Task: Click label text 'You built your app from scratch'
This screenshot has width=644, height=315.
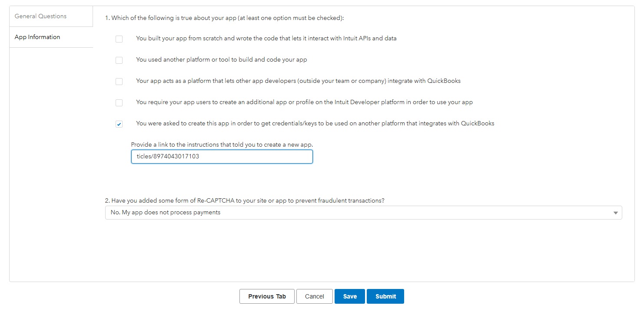Action: 266,38
